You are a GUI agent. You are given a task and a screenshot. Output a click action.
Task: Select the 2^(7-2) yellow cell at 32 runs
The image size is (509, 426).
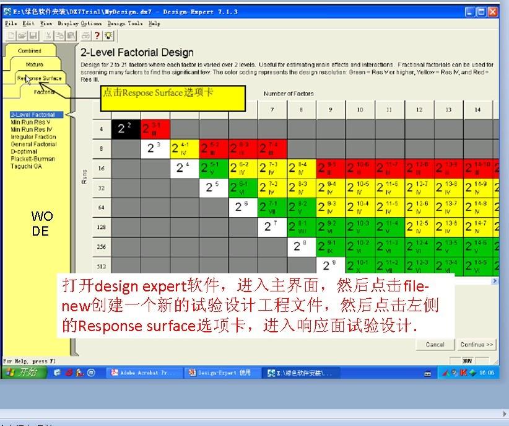coord(272,188)
